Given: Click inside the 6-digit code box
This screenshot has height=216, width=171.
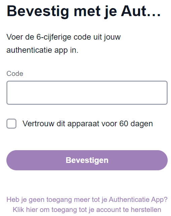Looking at the screenshot, I should tap(87, 93).
